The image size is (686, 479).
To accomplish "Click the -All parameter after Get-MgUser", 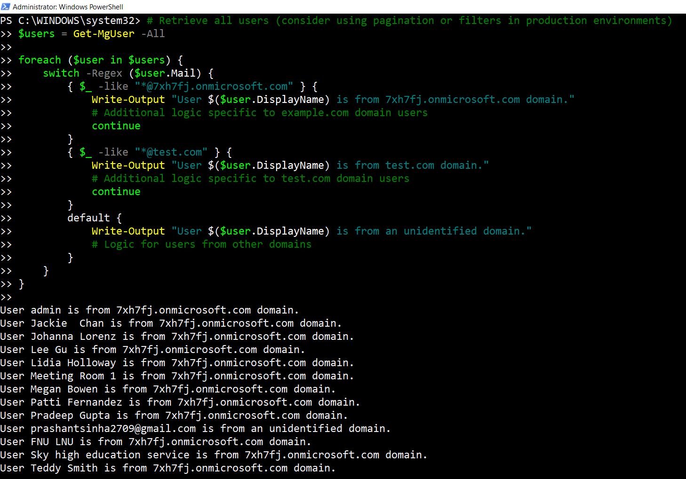I will 153,34.
